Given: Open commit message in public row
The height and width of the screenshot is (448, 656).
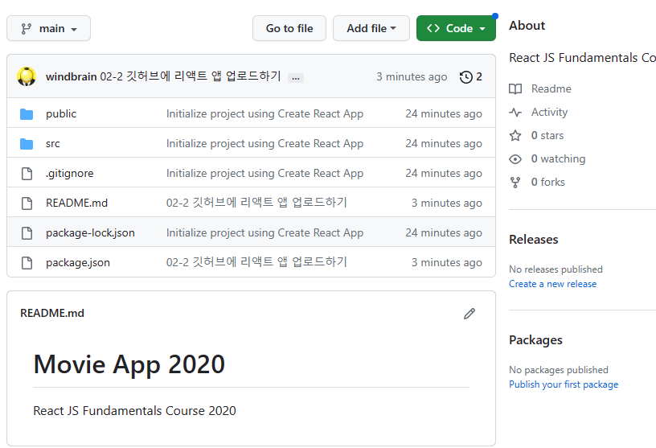Looking at the screenshot, I should pyautogui.click(x=264, y=114).
